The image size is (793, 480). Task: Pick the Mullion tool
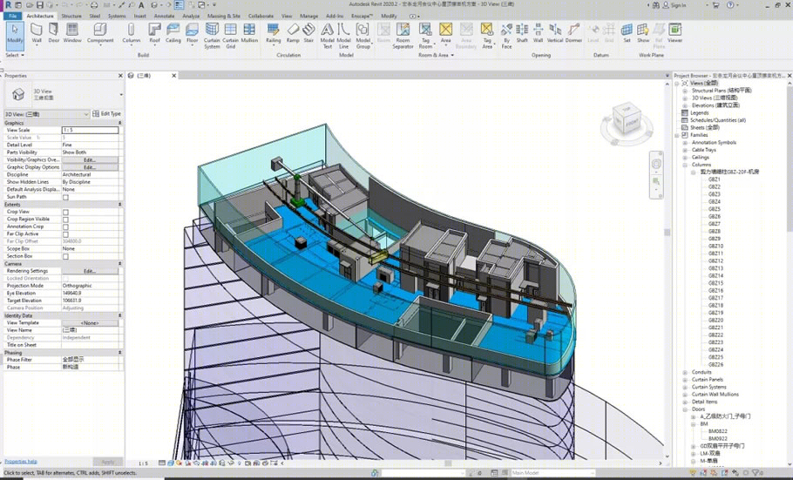249,34
